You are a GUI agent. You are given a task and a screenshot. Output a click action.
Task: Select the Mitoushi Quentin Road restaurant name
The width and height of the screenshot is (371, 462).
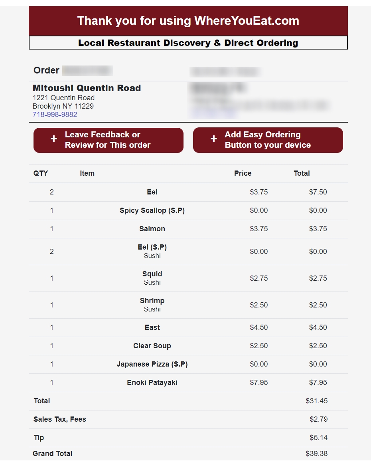[x=87, y=88]
